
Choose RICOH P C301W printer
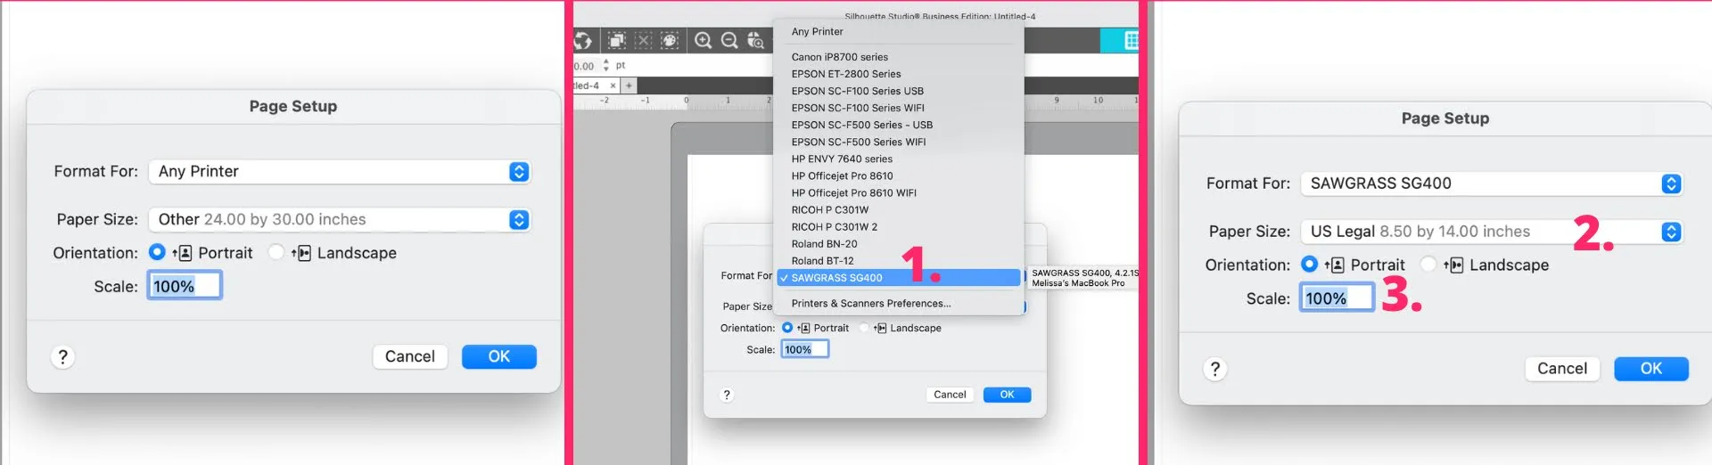pos(899,209)
